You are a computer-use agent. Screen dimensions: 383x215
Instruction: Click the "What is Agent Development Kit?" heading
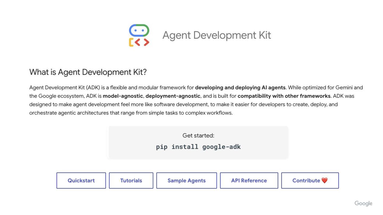[88, 72]
